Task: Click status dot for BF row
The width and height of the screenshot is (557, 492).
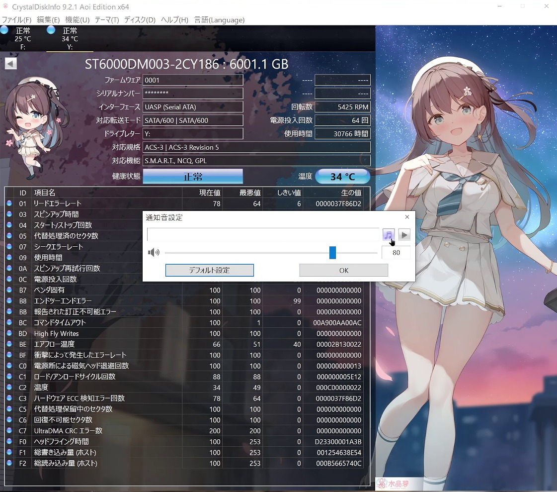Action: coord(9,355)
